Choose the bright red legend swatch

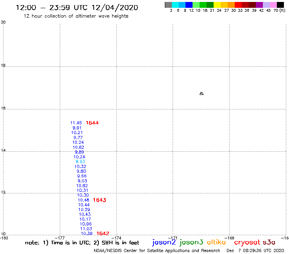tap(238, 5)
